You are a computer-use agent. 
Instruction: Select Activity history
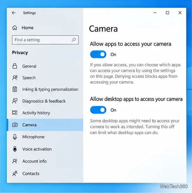36,113
